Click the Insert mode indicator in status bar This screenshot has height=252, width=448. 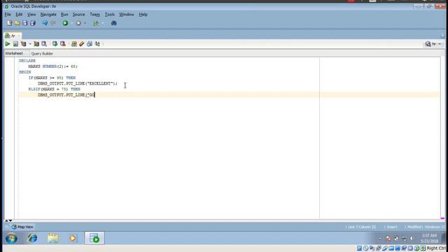[x=392, y=227]
